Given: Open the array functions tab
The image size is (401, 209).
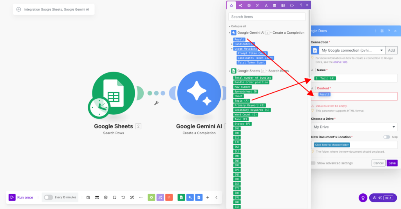Looking at the screenshot, I should [283, 5].
